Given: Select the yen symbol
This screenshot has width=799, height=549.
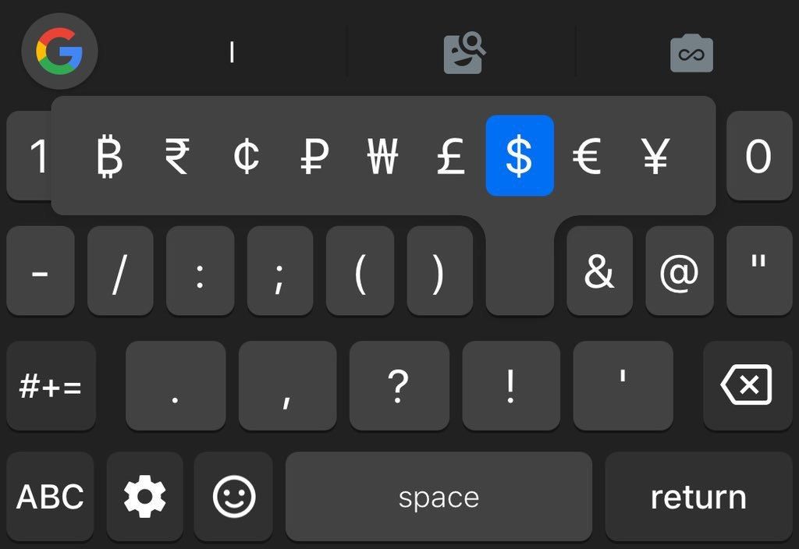Looking at the screenshot, I should pos(655,156).
